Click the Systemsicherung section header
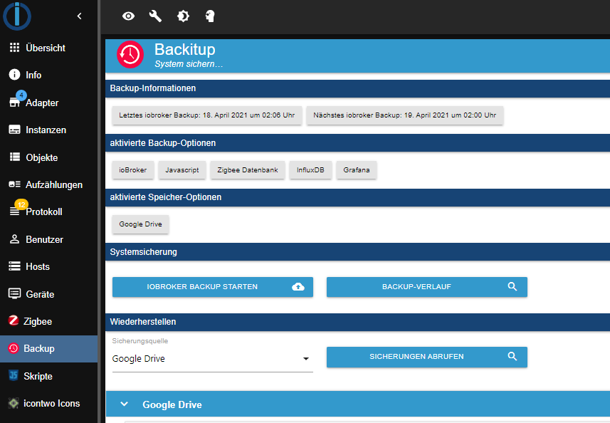The height and width of the screenshot is (423, 610). 357,252
